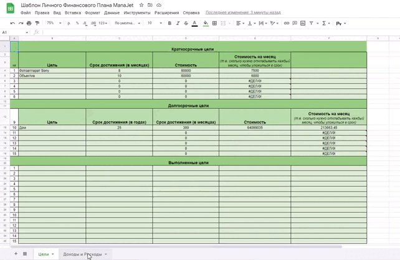Redo the last action
400x260 pixels.
tap(21, 23)
